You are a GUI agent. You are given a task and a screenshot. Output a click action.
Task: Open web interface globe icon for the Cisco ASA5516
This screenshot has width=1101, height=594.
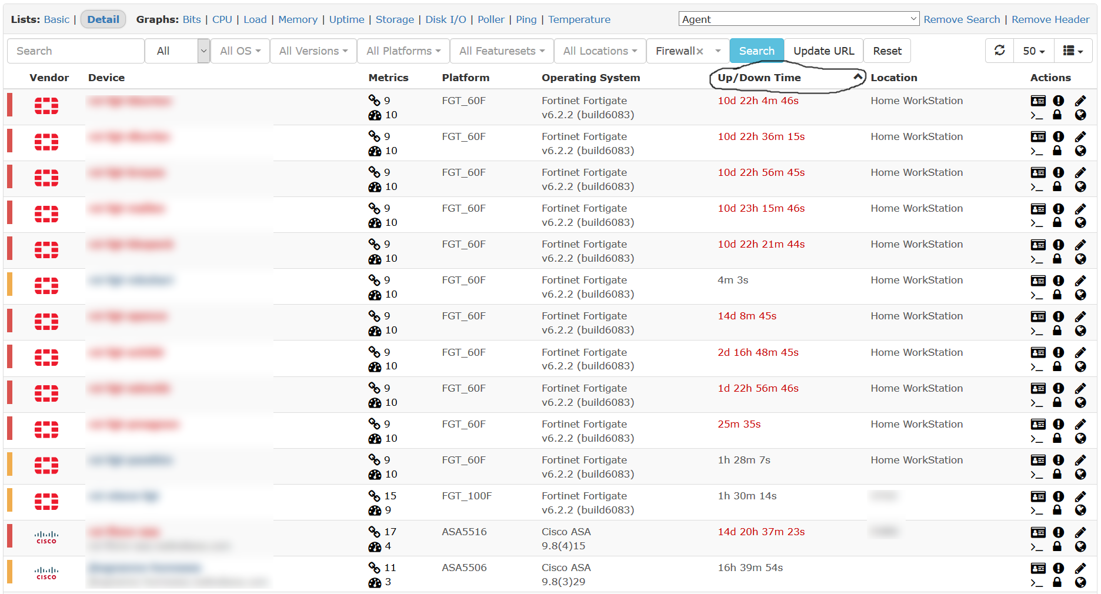[x=1081, y=547]
